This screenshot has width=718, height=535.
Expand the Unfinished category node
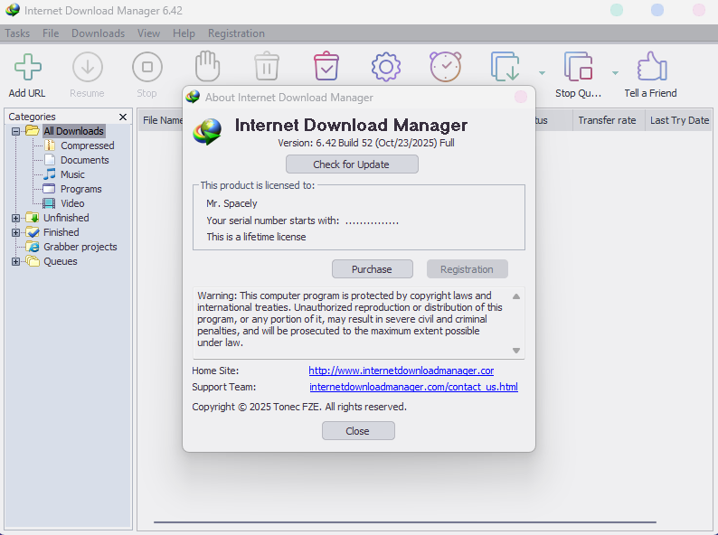[15, 218]
